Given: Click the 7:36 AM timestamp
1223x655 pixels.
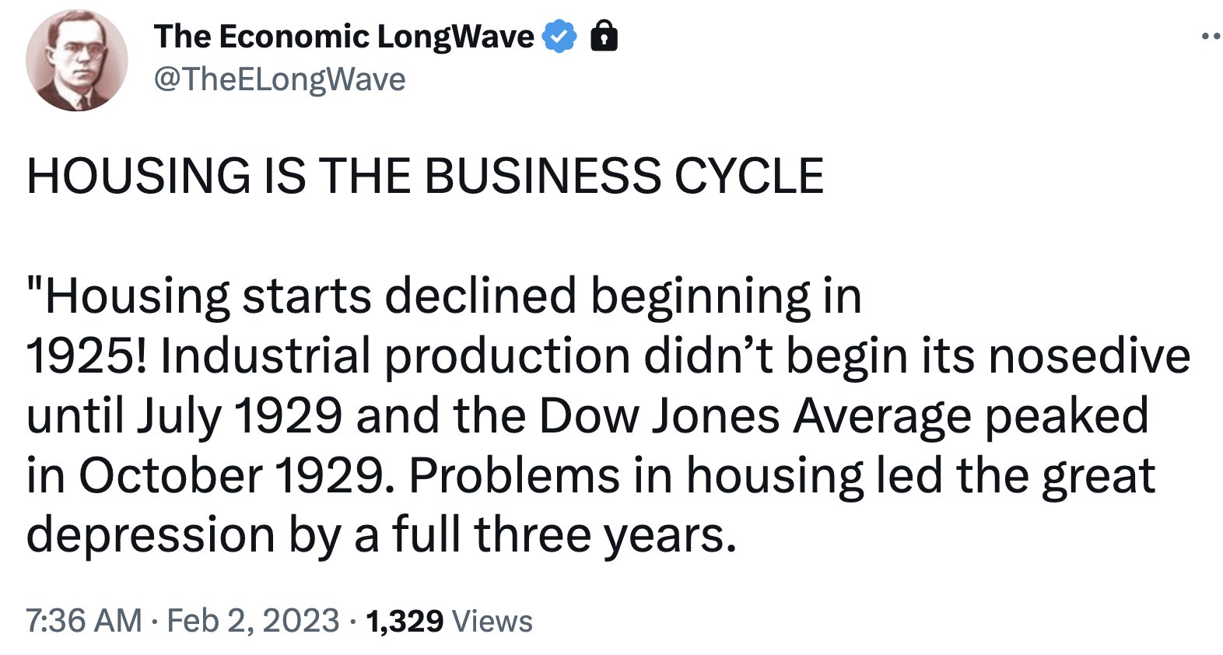Looking at the screenshot, I should [x=84, y=621].
